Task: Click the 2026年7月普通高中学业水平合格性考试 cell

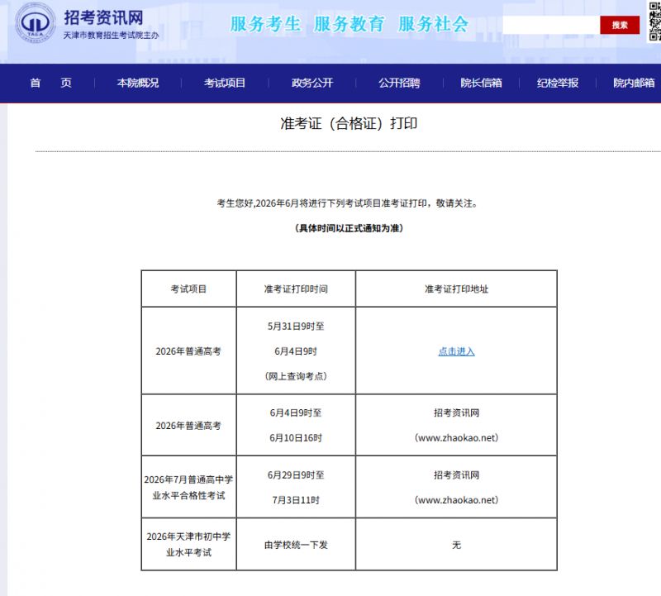Action: 188,488
